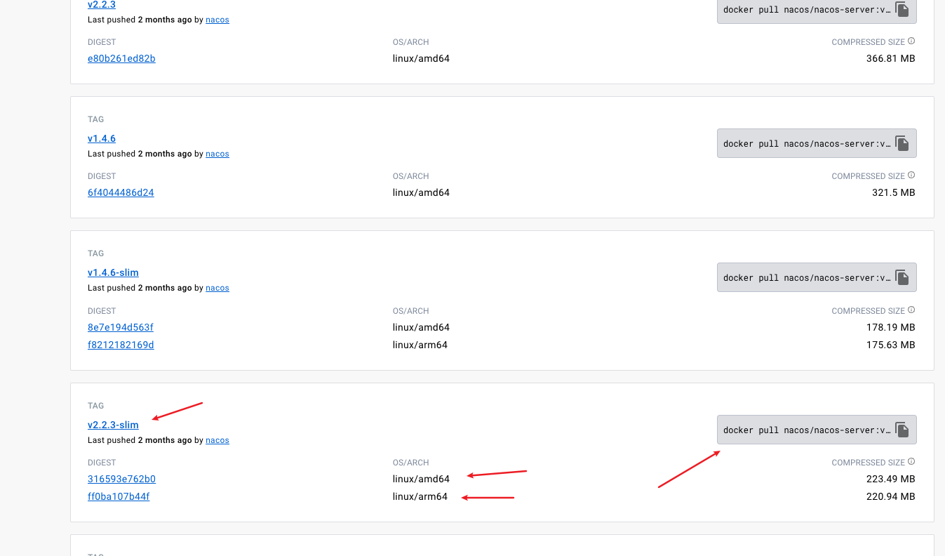Image resolution: width=945 pixels, height=556 pixels.
Task: Open the arm64 digest f8212182169d
Action: (x=121, y=345)
